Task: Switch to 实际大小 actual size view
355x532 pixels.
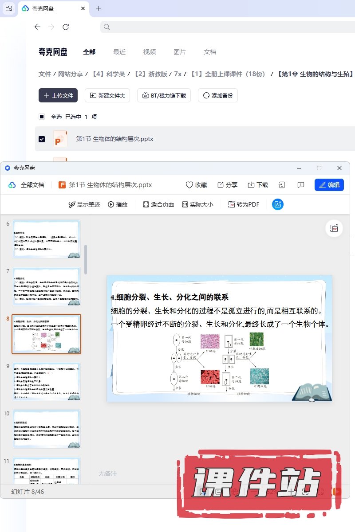Action: point(197,204)
